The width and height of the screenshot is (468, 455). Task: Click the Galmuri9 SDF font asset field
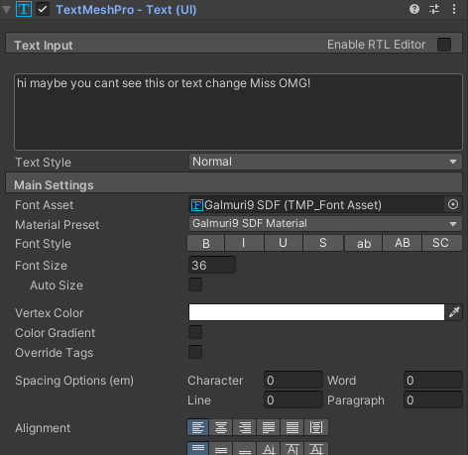(x=316, y=205)
